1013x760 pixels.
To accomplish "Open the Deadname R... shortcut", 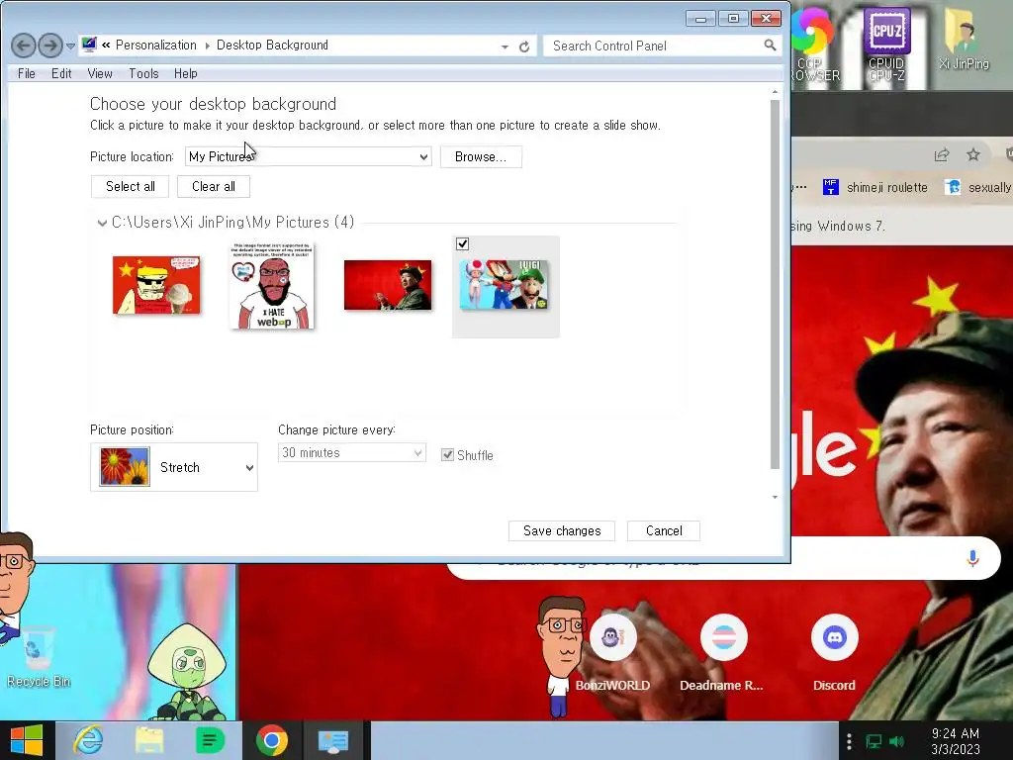I will click(x=723, y=653).
